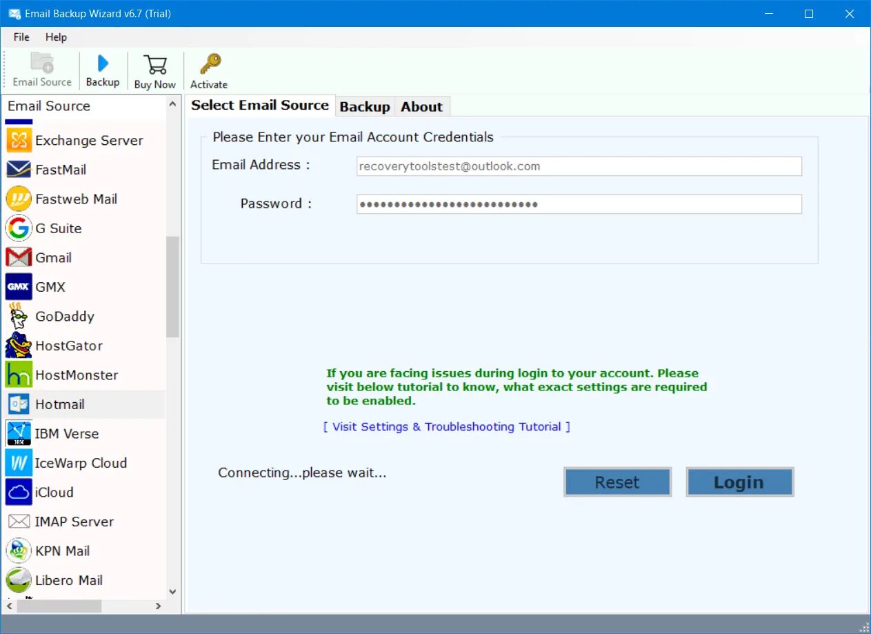The image size is (871, 634).
Task: Select the IceWarp Cloud icon
Action: (19, 463)
